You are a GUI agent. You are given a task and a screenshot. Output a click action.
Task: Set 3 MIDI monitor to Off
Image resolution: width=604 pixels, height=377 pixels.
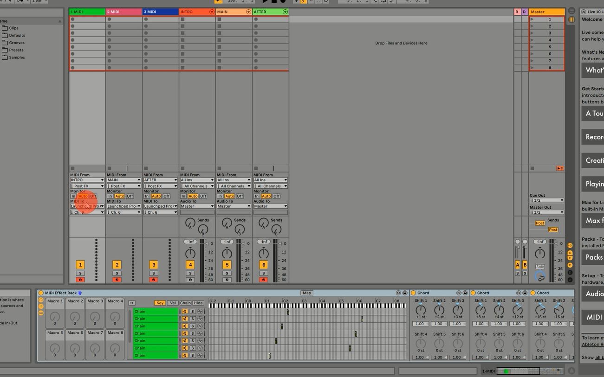pos(167,196)
